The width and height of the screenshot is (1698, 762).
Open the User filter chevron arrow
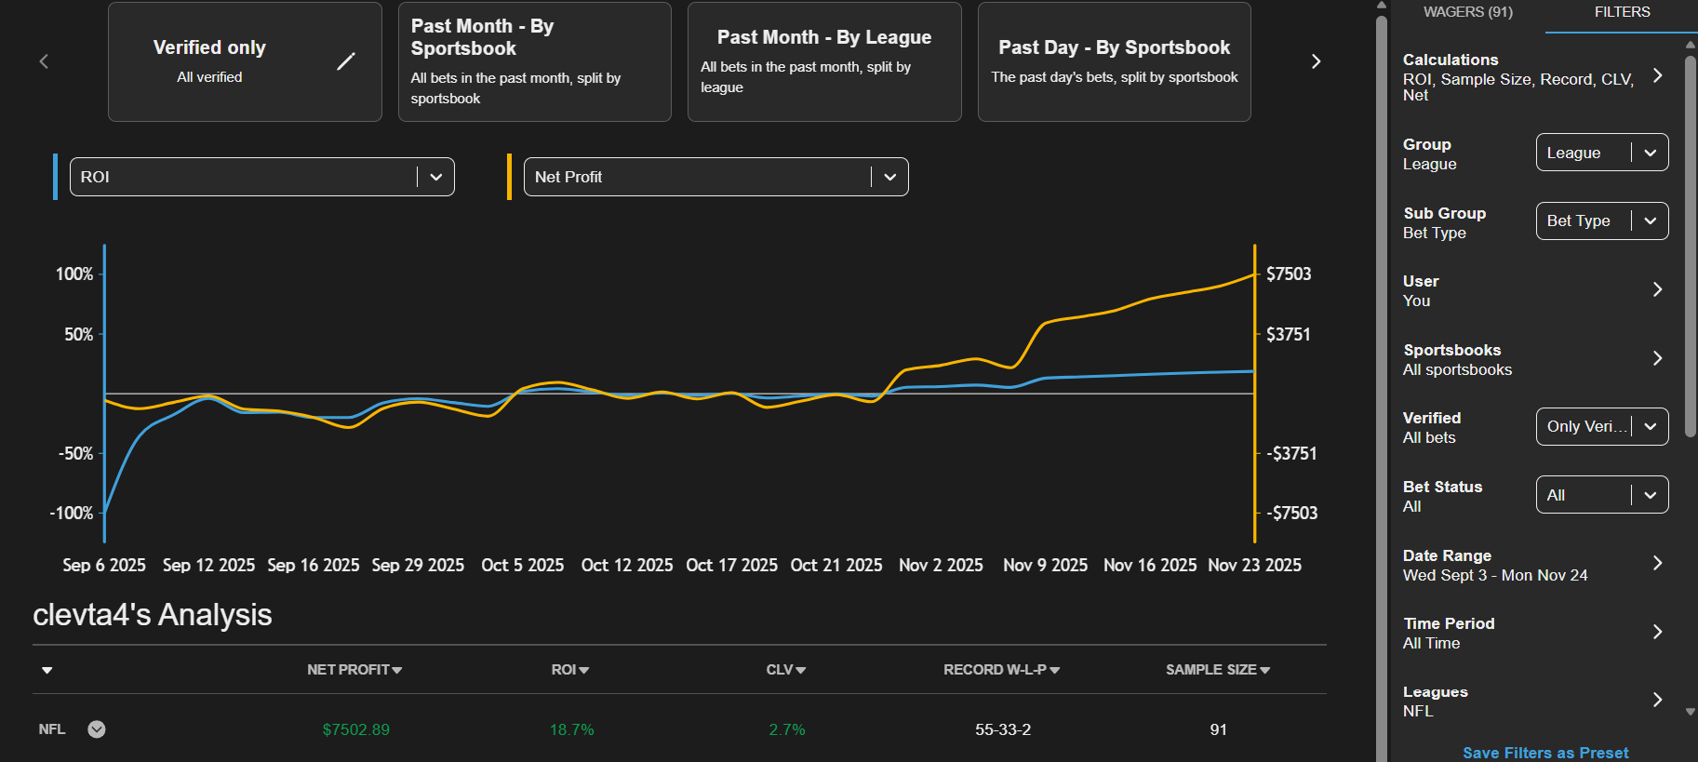tap(1657, 289)
